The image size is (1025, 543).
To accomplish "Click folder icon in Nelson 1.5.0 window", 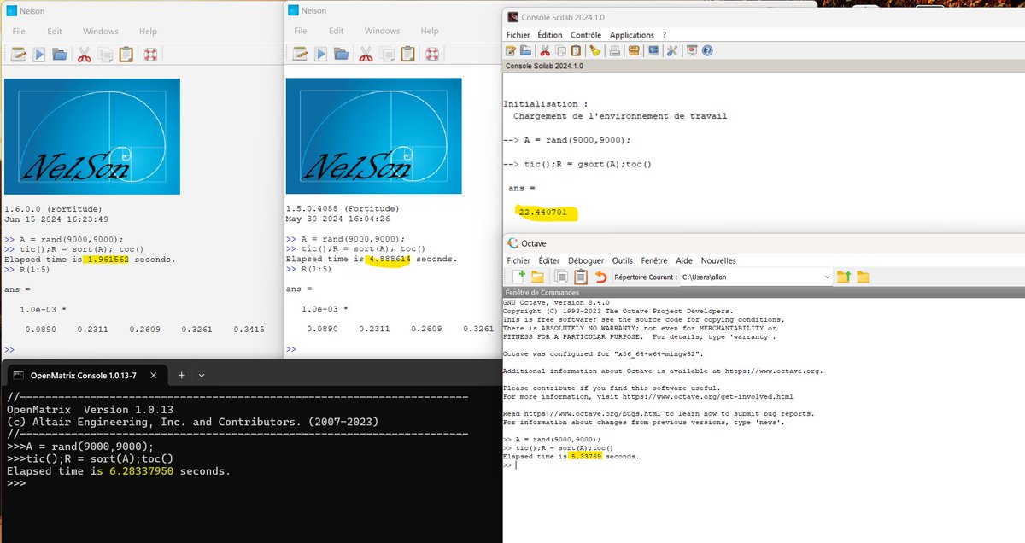I will (342, 55).
